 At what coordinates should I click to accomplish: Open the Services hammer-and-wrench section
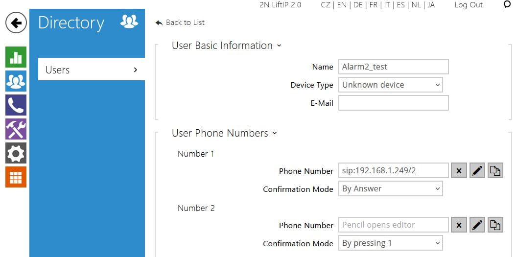point(16,129)
